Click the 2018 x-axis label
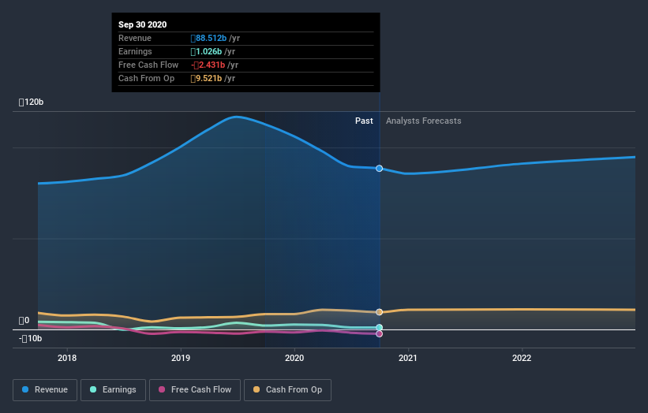Image resolution: width=648 pixels, height=413 pixels. click(67, 358)
